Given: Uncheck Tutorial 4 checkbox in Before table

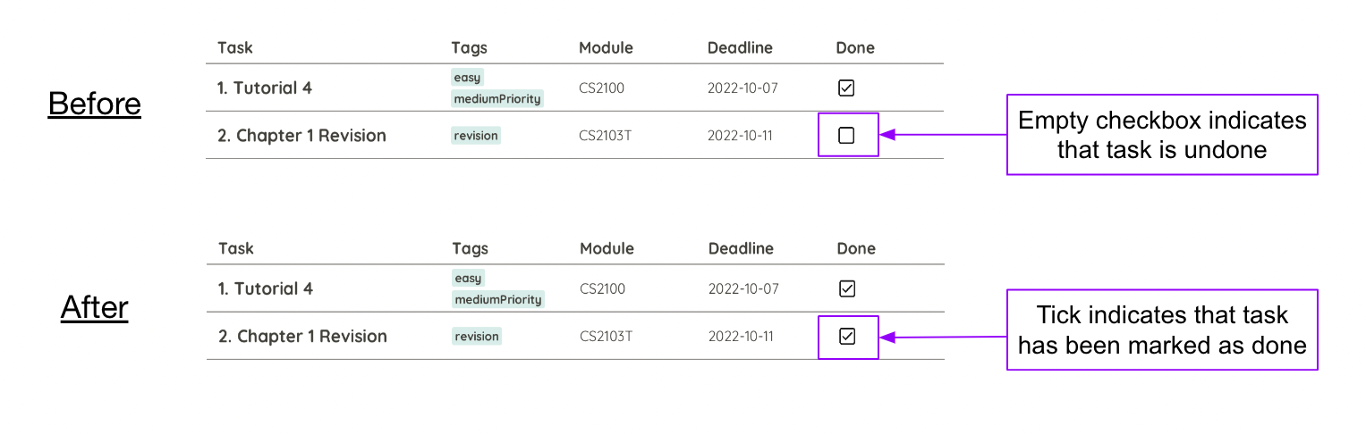Looking at the screenshot, I should 846,88.
